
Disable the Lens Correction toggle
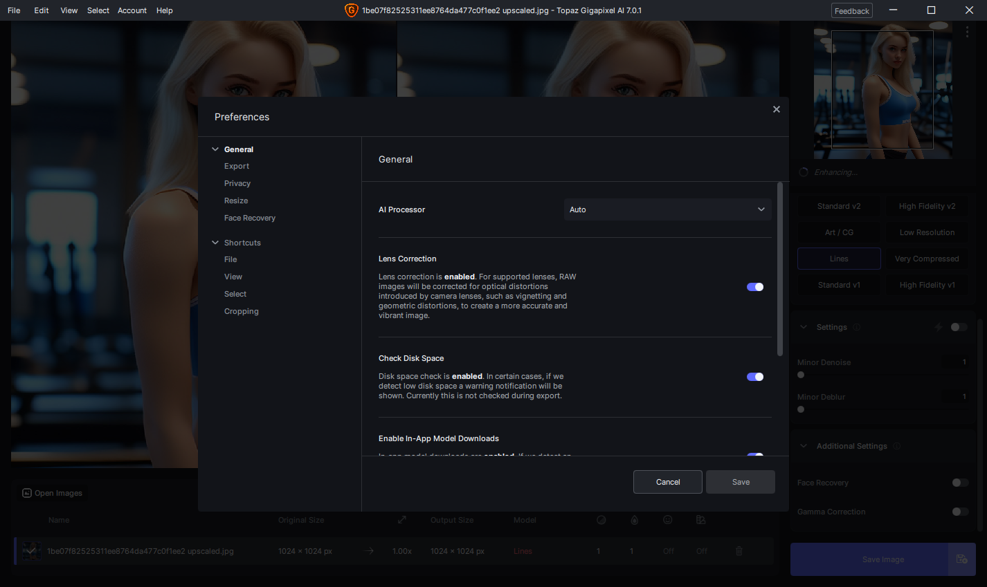click(755, 287)
